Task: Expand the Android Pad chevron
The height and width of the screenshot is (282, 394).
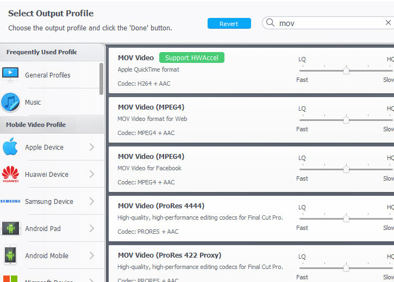Action: [91, 228]
